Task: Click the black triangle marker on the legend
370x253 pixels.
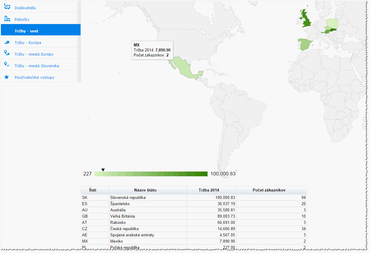Action: pos(103,170)
